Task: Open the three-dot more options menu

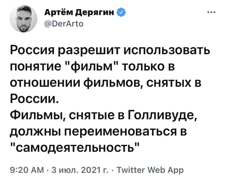Action: click(x=211, y=13)
